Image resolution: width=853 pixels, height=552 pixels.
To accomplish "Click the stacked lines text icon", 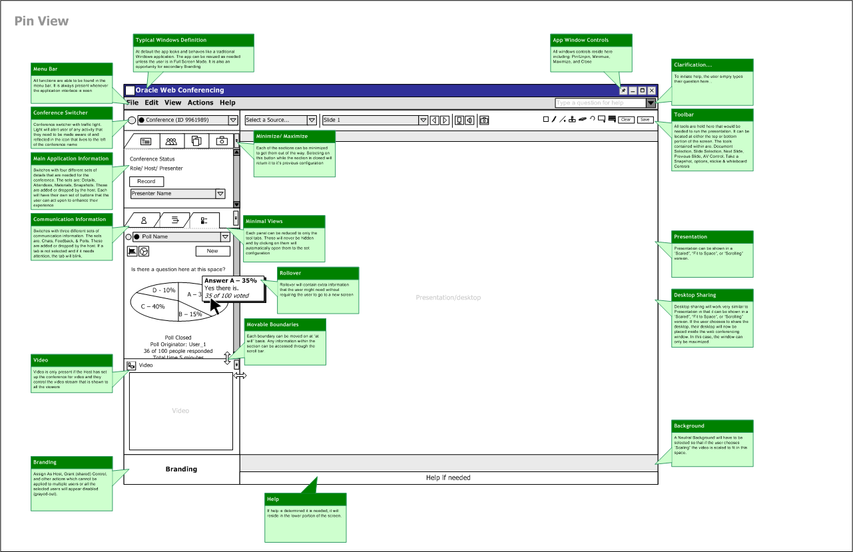I will click(611, 119).
